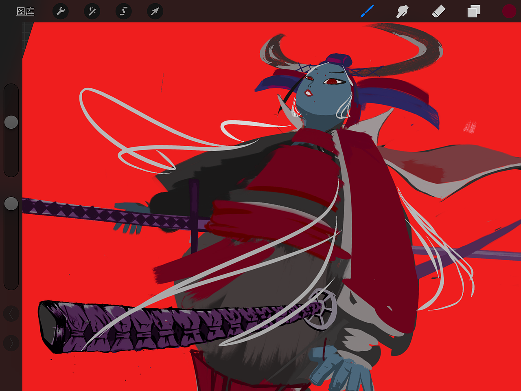Image resolution: width=521 pixels, height=391 pixels.
Task: Open the Adjustments magic wand menu
Action: (x=92, y=11)
